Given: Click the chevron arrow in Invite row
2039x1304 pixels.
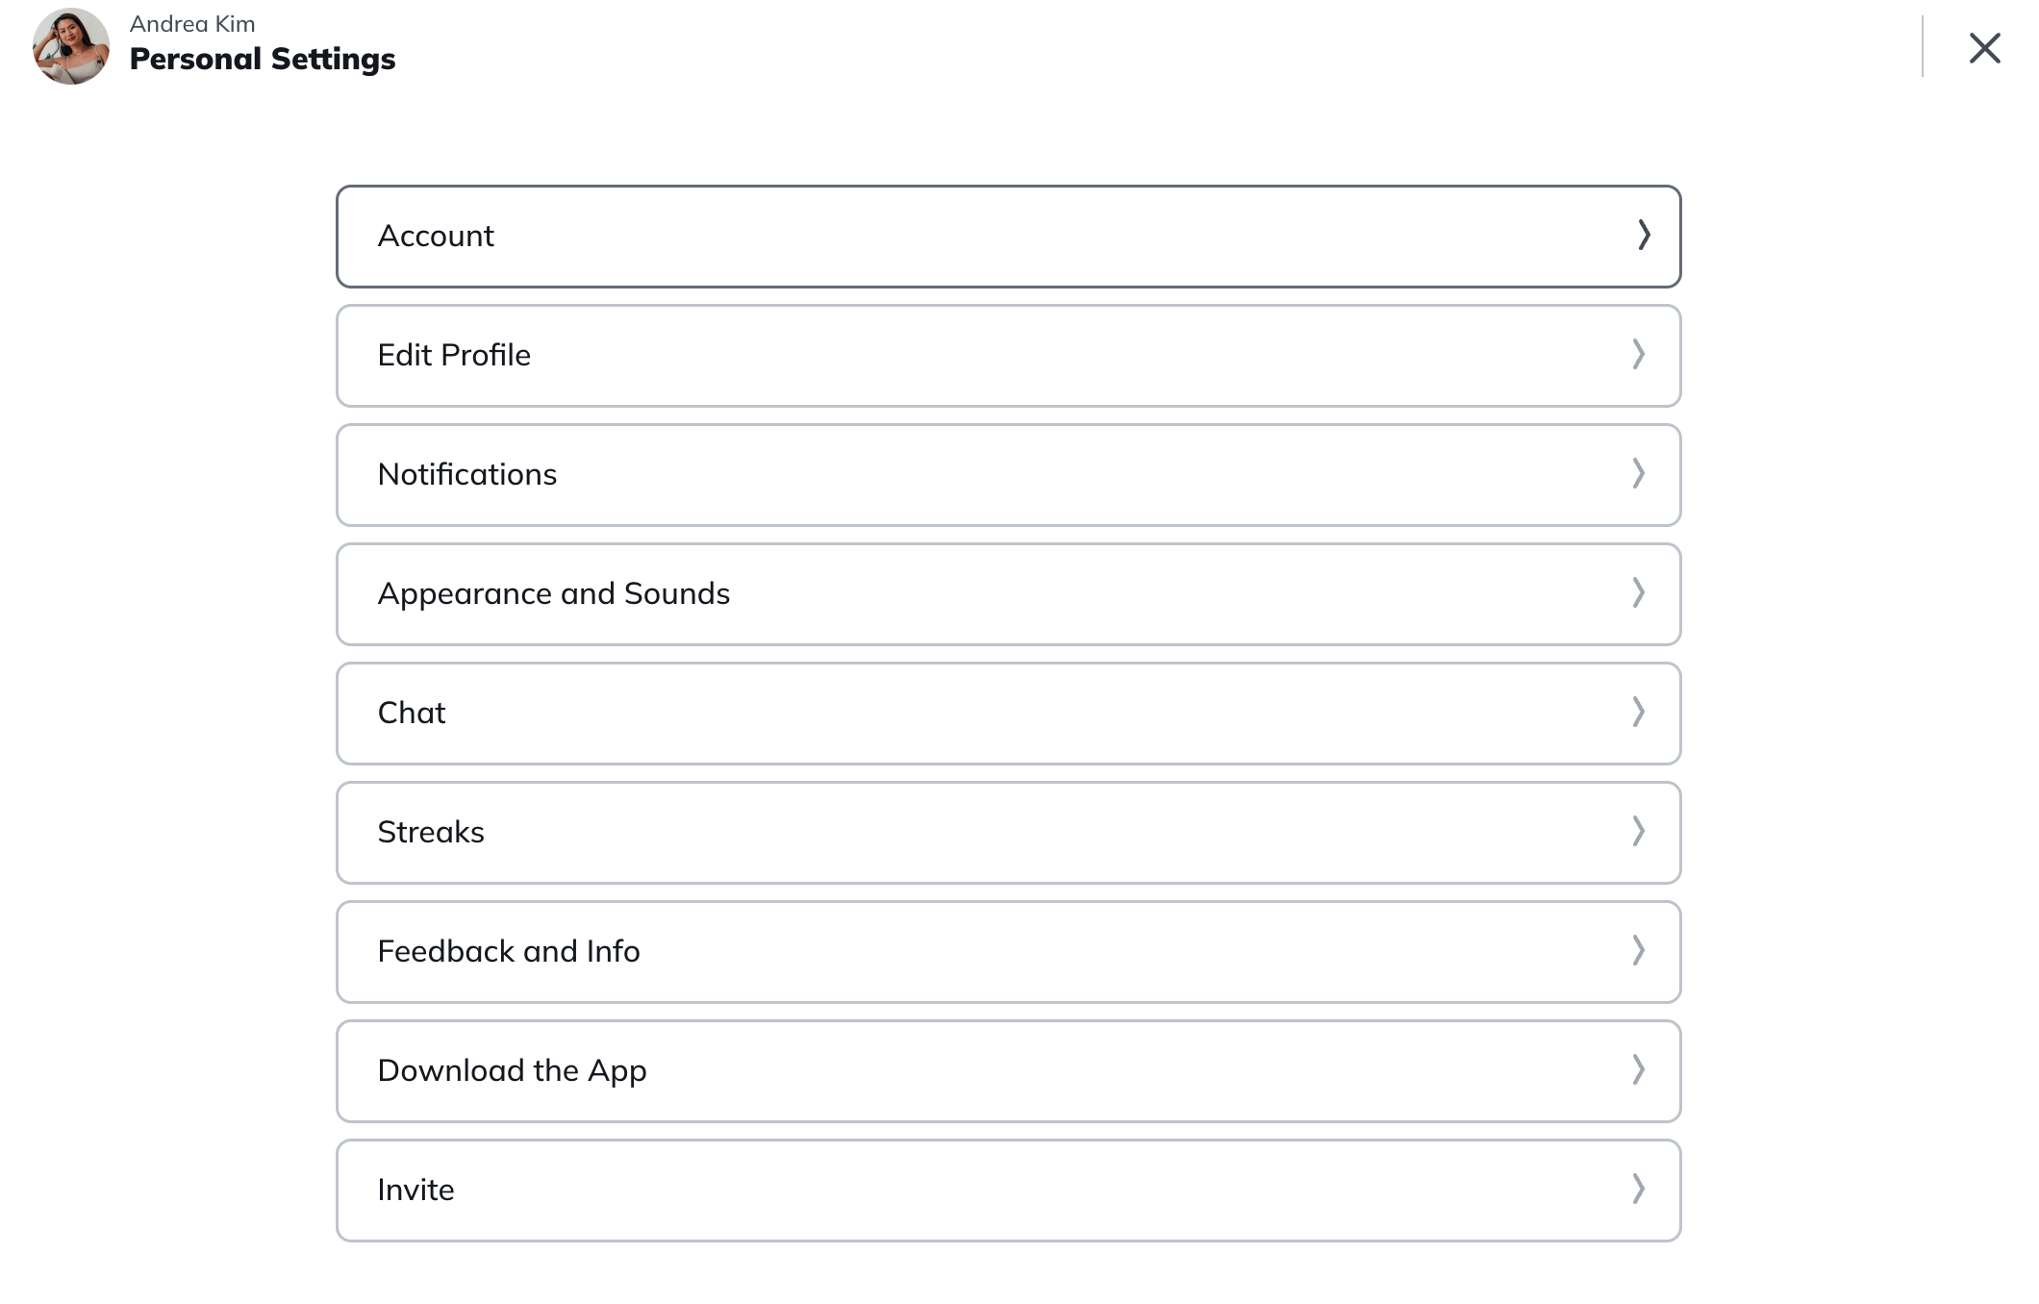Looking at the screenshot, I should pos(1638,1190).
